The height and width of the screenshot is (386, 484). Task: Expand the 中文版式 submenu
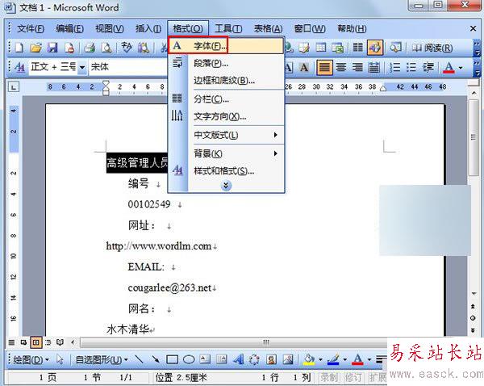pyautogui.click(x=236, y=135)
